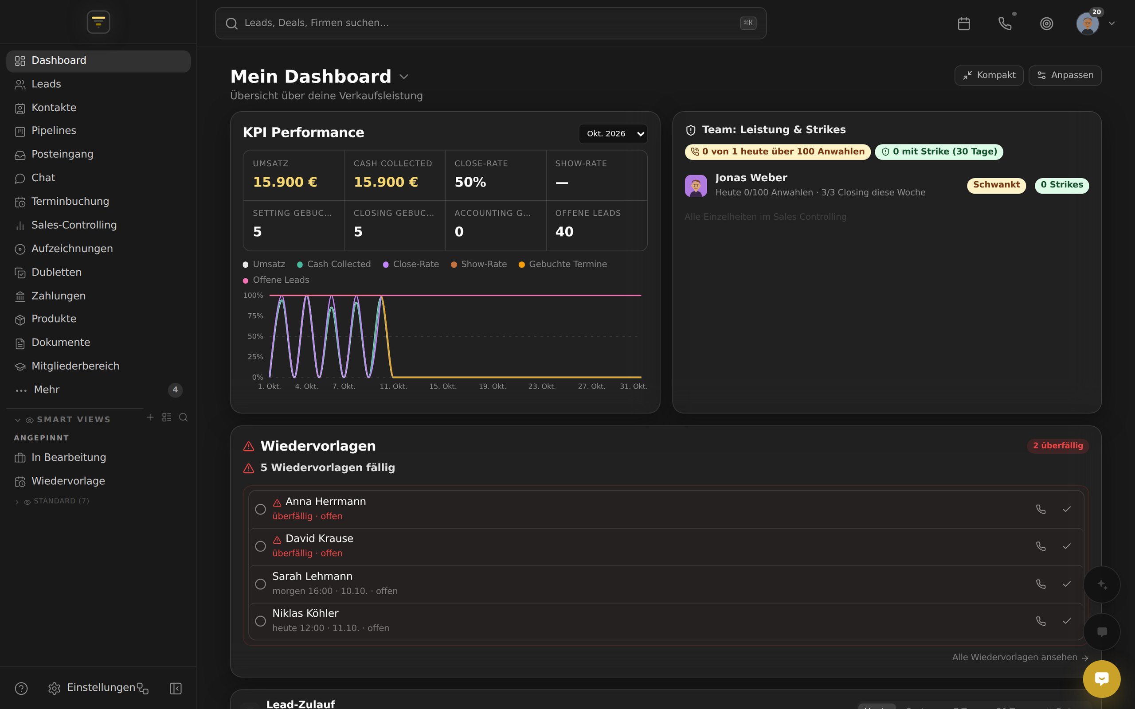
Task: Mark Niklas Köhler follow-up done with checkmark
Action: pos(1067,621)
